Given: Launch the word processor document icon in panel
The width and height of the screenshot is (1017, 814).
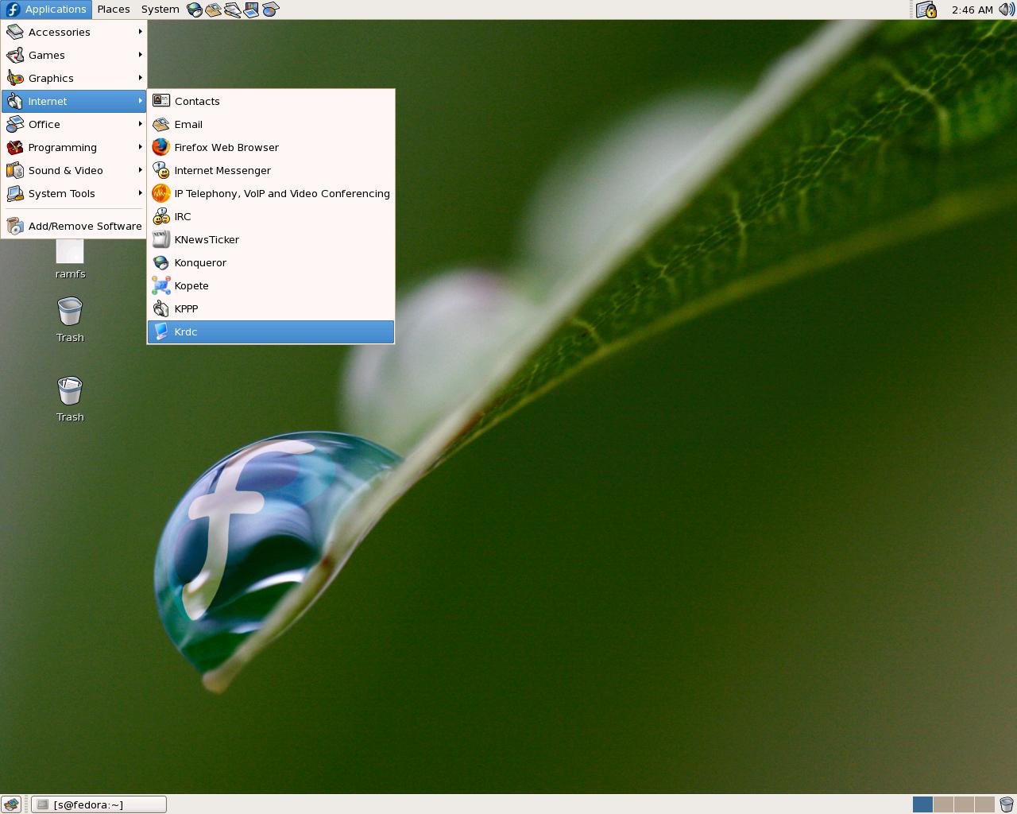Looking at the screenshot, I should [233, 10].
